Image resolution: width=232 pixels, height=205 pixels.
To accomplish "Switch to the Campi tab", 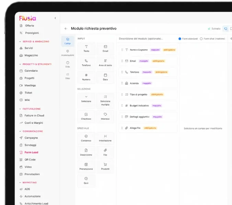I will click(x=68, y=41).
